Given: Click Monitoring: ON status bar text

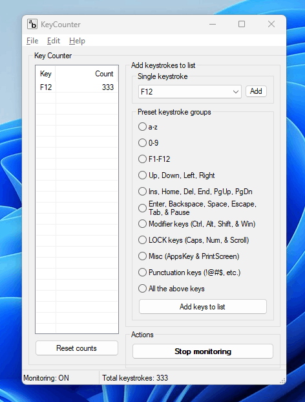Looking at the screenshot, I should (46, 378).
